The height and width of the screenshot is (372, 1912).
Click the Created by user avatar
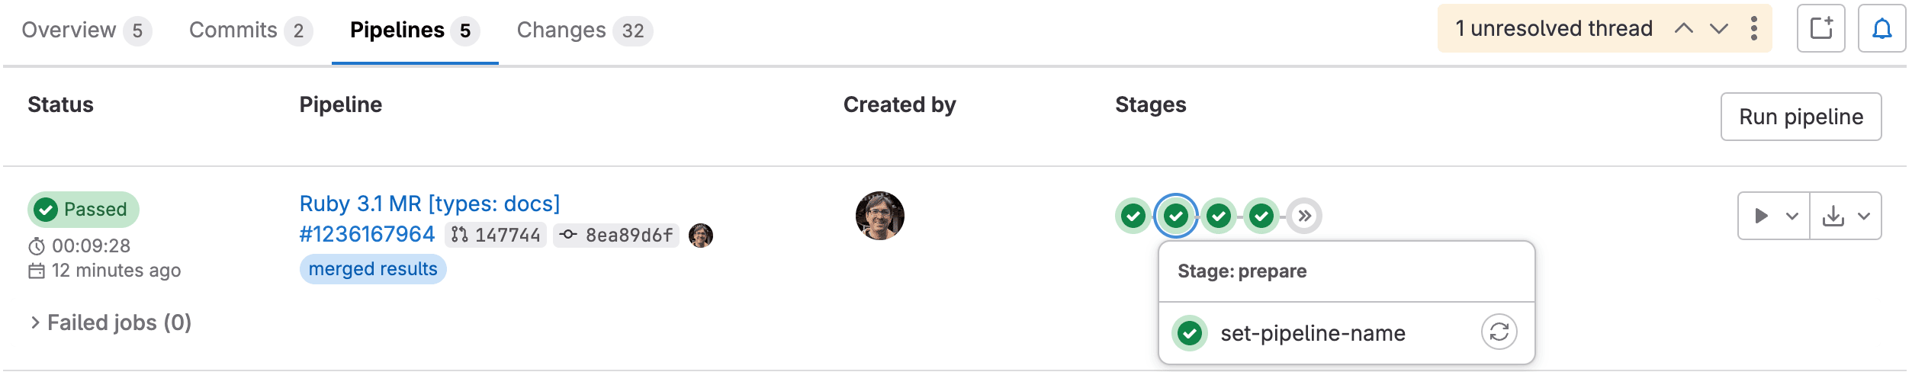pyautogui.click(x=879, y=216)
